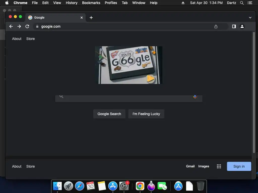
Task: Click I'm Feeling Lucky button
Action: tap(146, 114)
